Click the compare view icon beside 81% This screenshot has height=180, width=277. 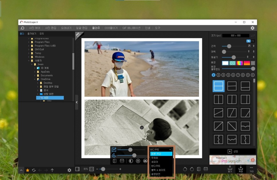(77, 169)
